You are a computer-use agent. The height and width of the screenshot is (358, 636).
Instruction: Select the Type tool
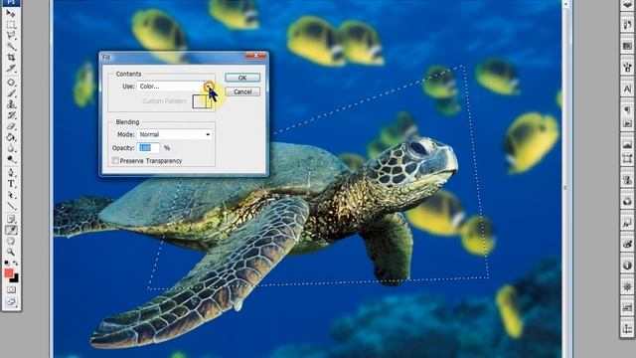tap(11, 184)
